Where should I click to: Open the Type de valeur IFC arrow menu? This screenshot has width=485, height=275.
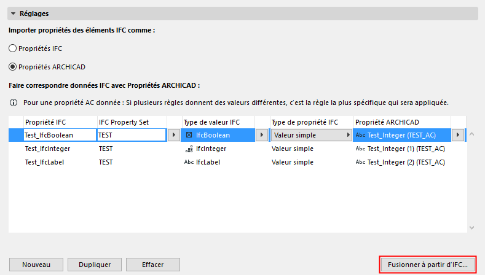(262, 134)
